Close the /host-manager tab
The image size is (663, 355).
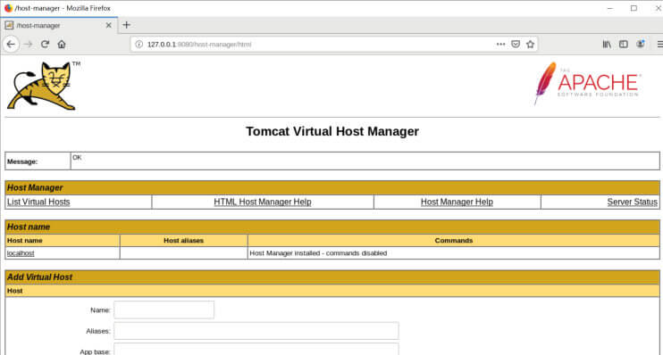click(109, 25)
